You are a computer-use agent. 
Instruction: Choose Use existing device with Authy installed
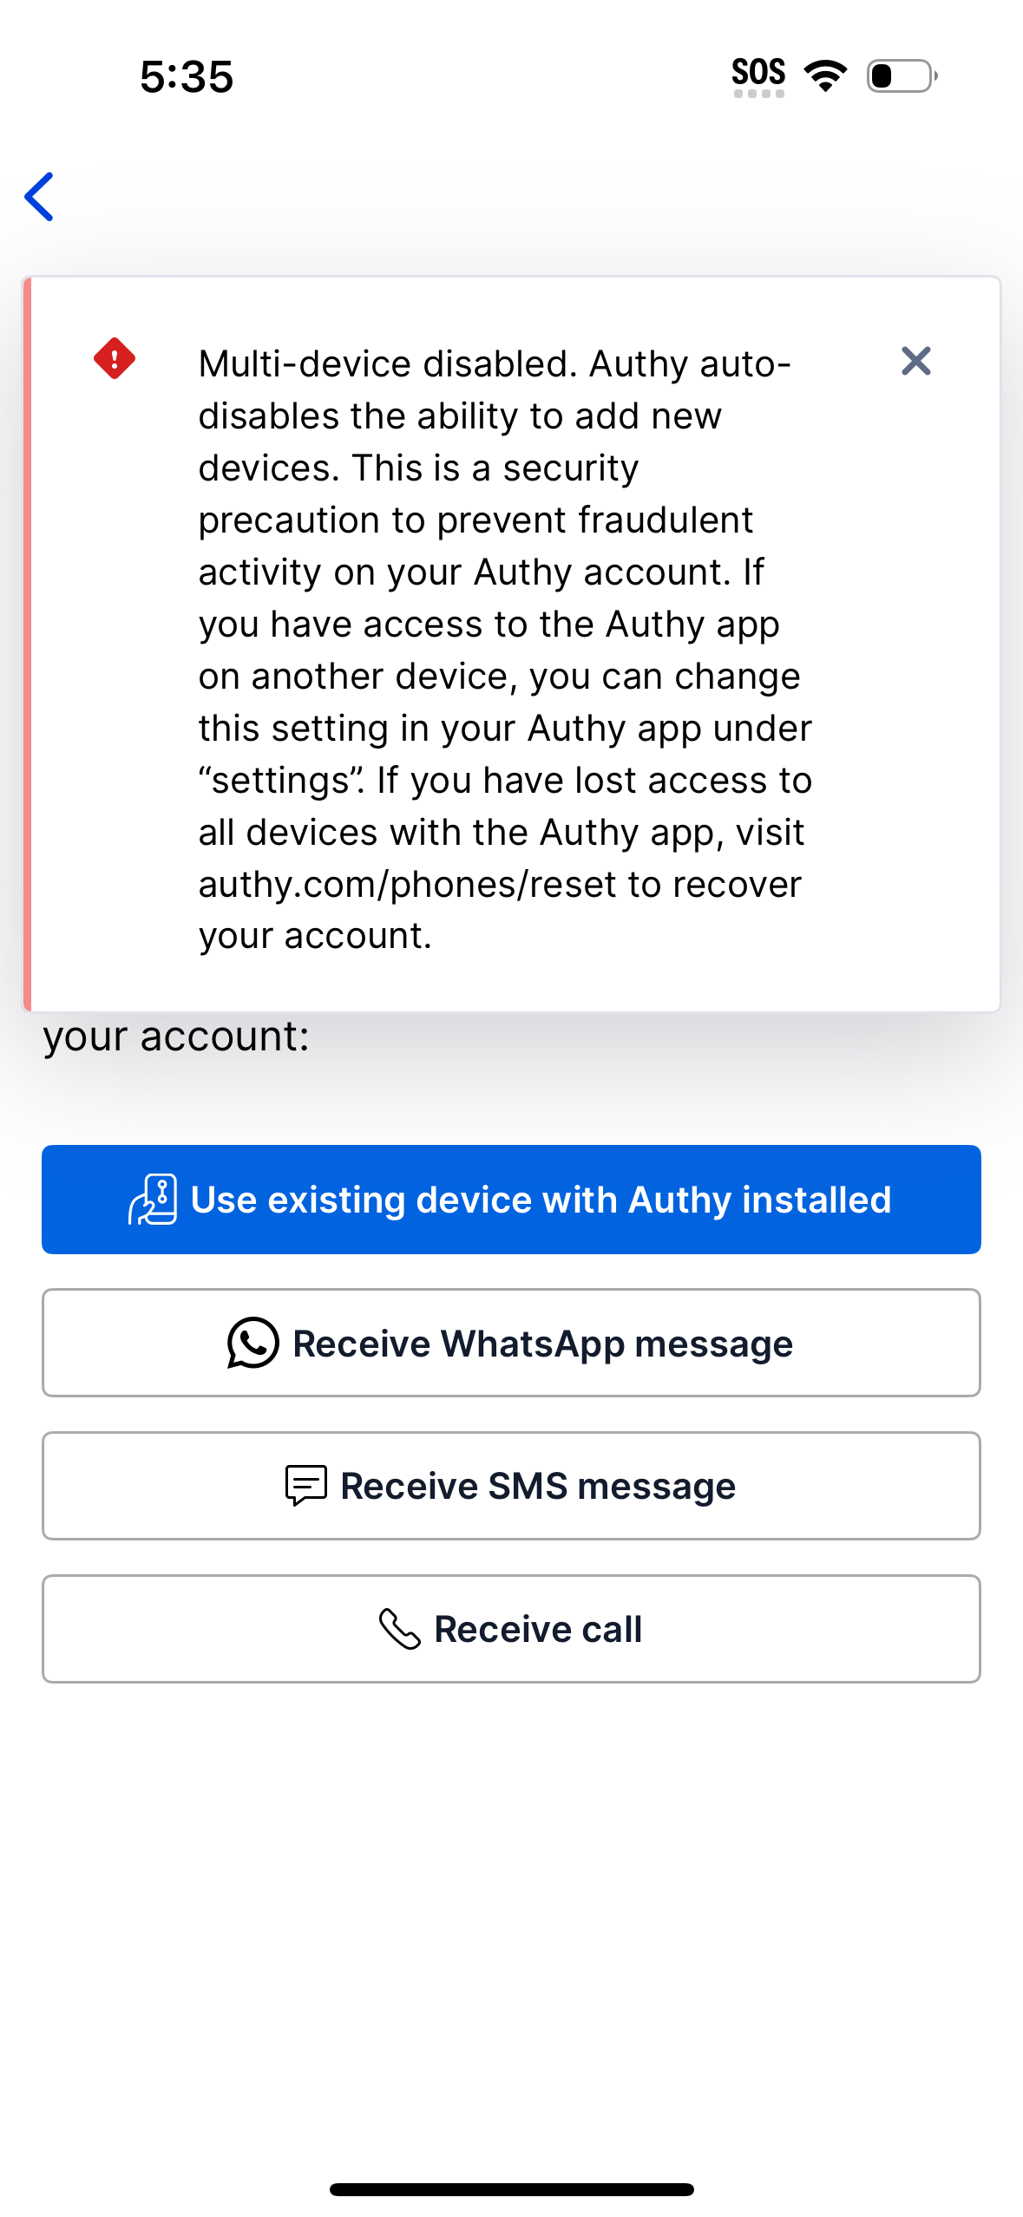point(511,1199)
